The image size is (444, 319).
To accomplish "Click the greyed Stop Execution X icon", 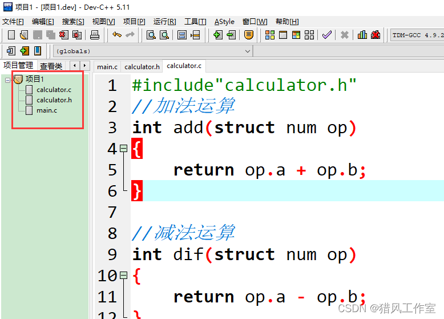I will [344, 35].
